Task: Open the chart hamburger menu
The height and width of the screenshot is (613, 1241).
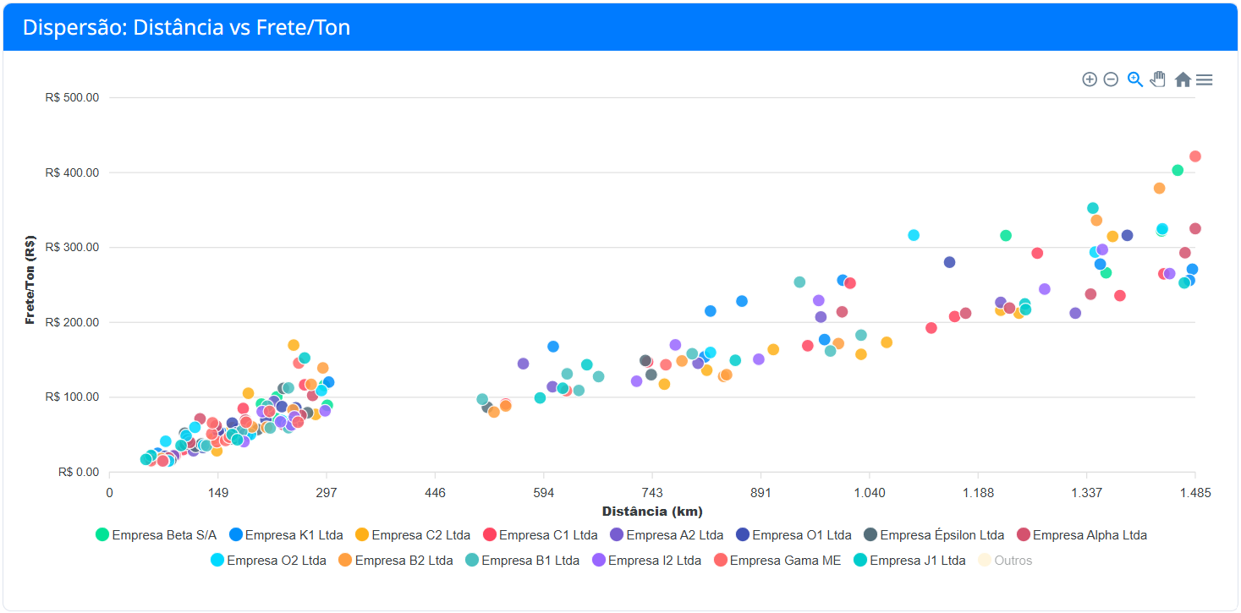Action: point(1205,79)
